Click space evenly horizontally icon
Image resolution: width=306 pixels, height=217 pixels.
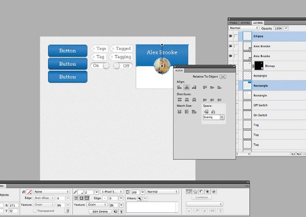coord(206,111)
